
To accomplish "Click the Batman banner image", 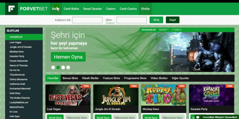I will (x=196, y=52).
